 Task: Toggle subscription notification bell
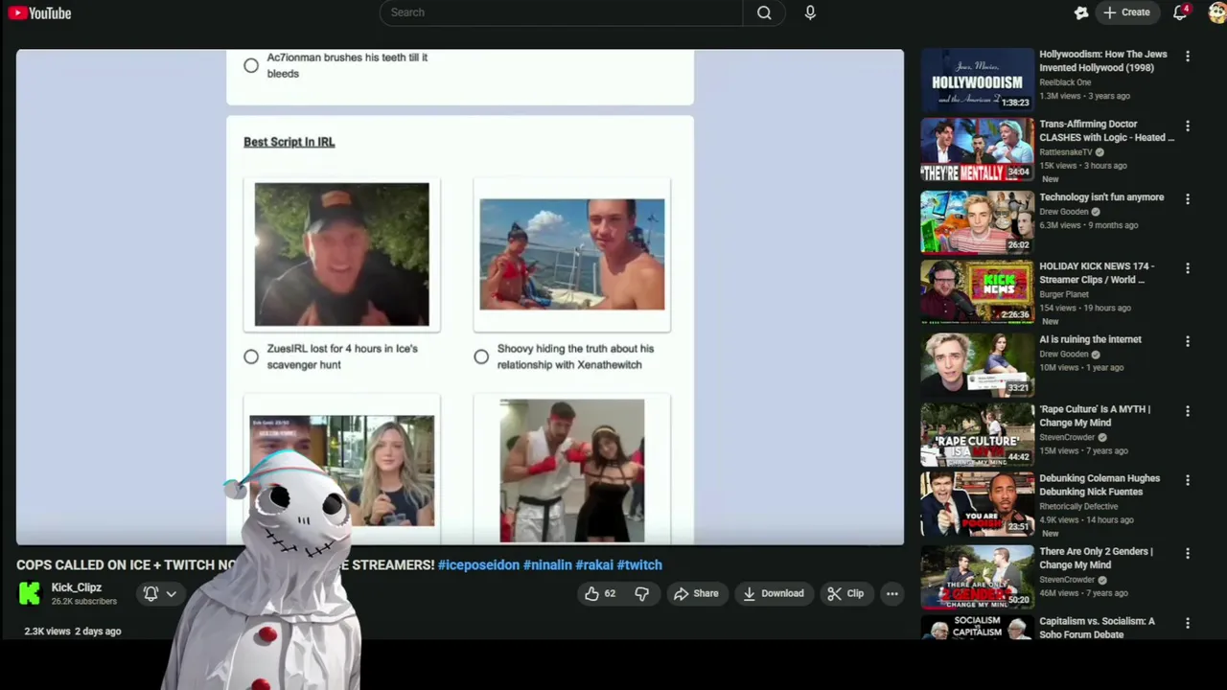(150, 593)
